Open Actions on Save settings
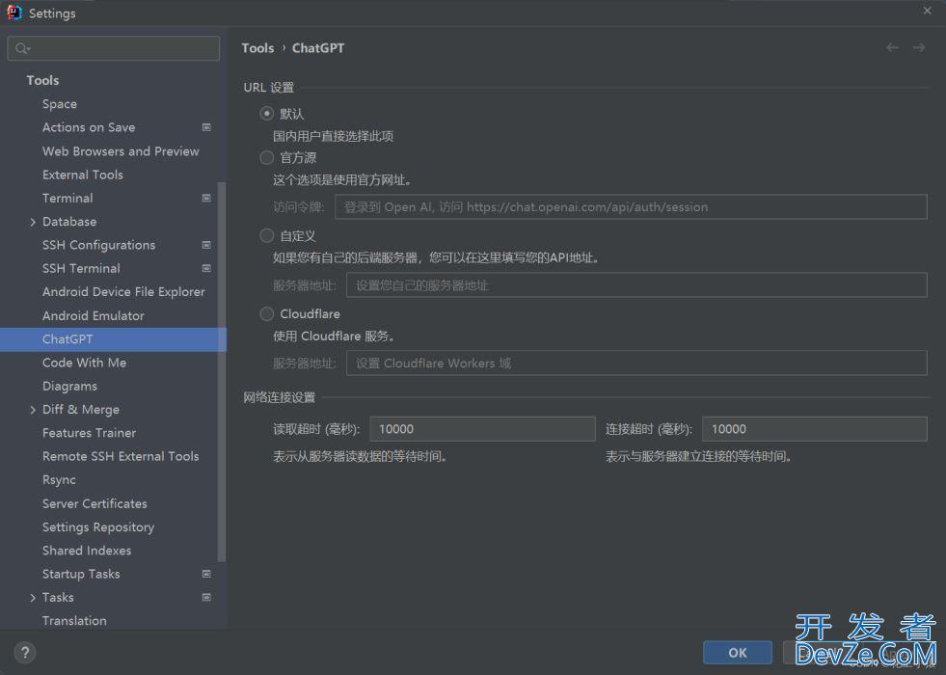946x675 pixels. 89,127
